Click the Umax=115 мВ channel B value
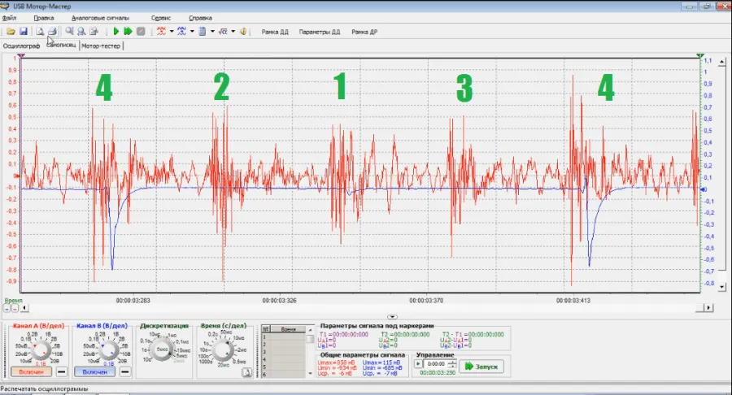732x395 pixels. coord(381,362)
